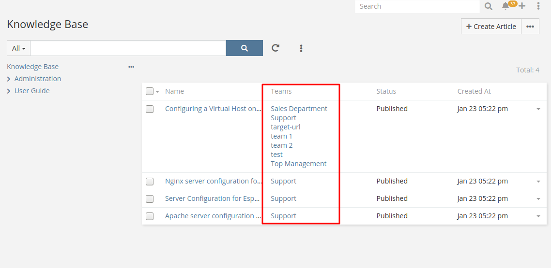Open list options three-dot menu
Image resolution: width=551 pixels, height=268 pixels.
tap(301, 48)
